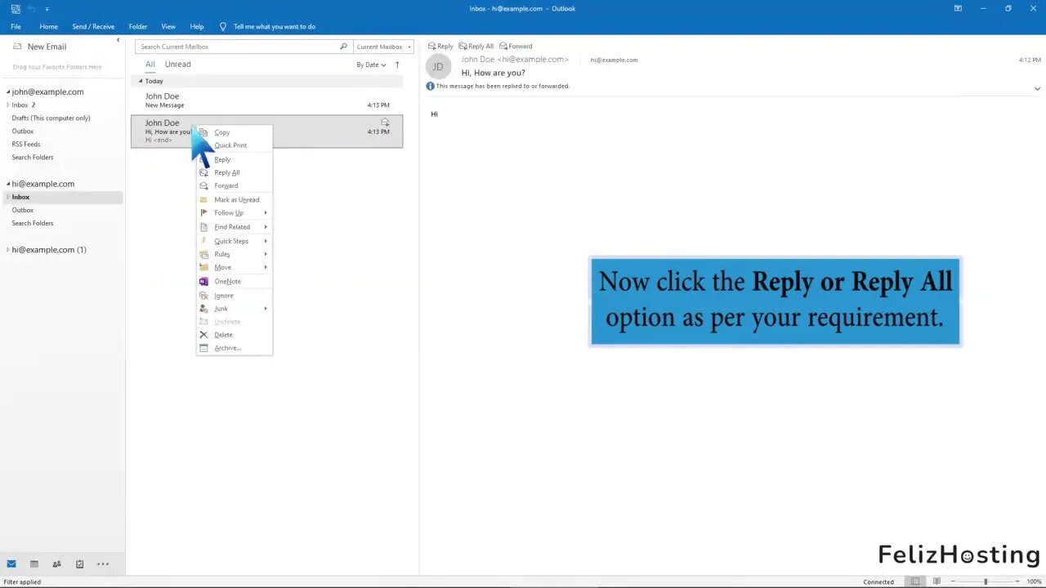Switch to People view icon
The height and width of the screenshot is (588, 1046).
click(56, 563)
